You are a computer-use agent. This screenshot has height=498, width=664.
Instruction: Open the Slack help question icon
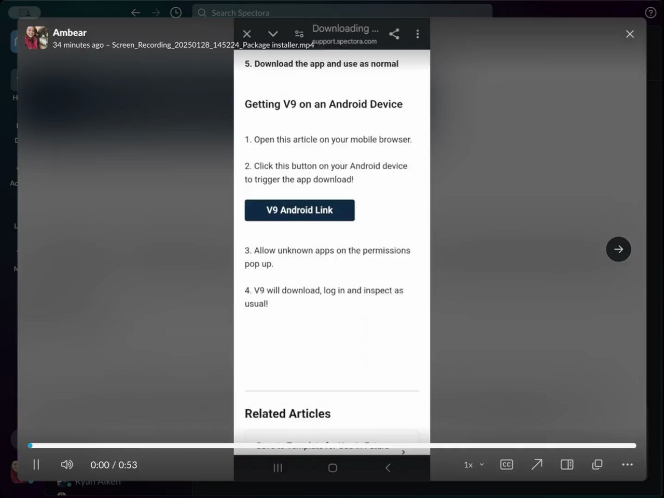click(x=651, y=12)
